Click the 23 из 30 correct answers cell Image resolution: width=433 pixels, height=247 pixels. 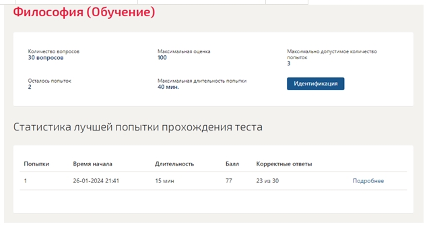(267, 181)
